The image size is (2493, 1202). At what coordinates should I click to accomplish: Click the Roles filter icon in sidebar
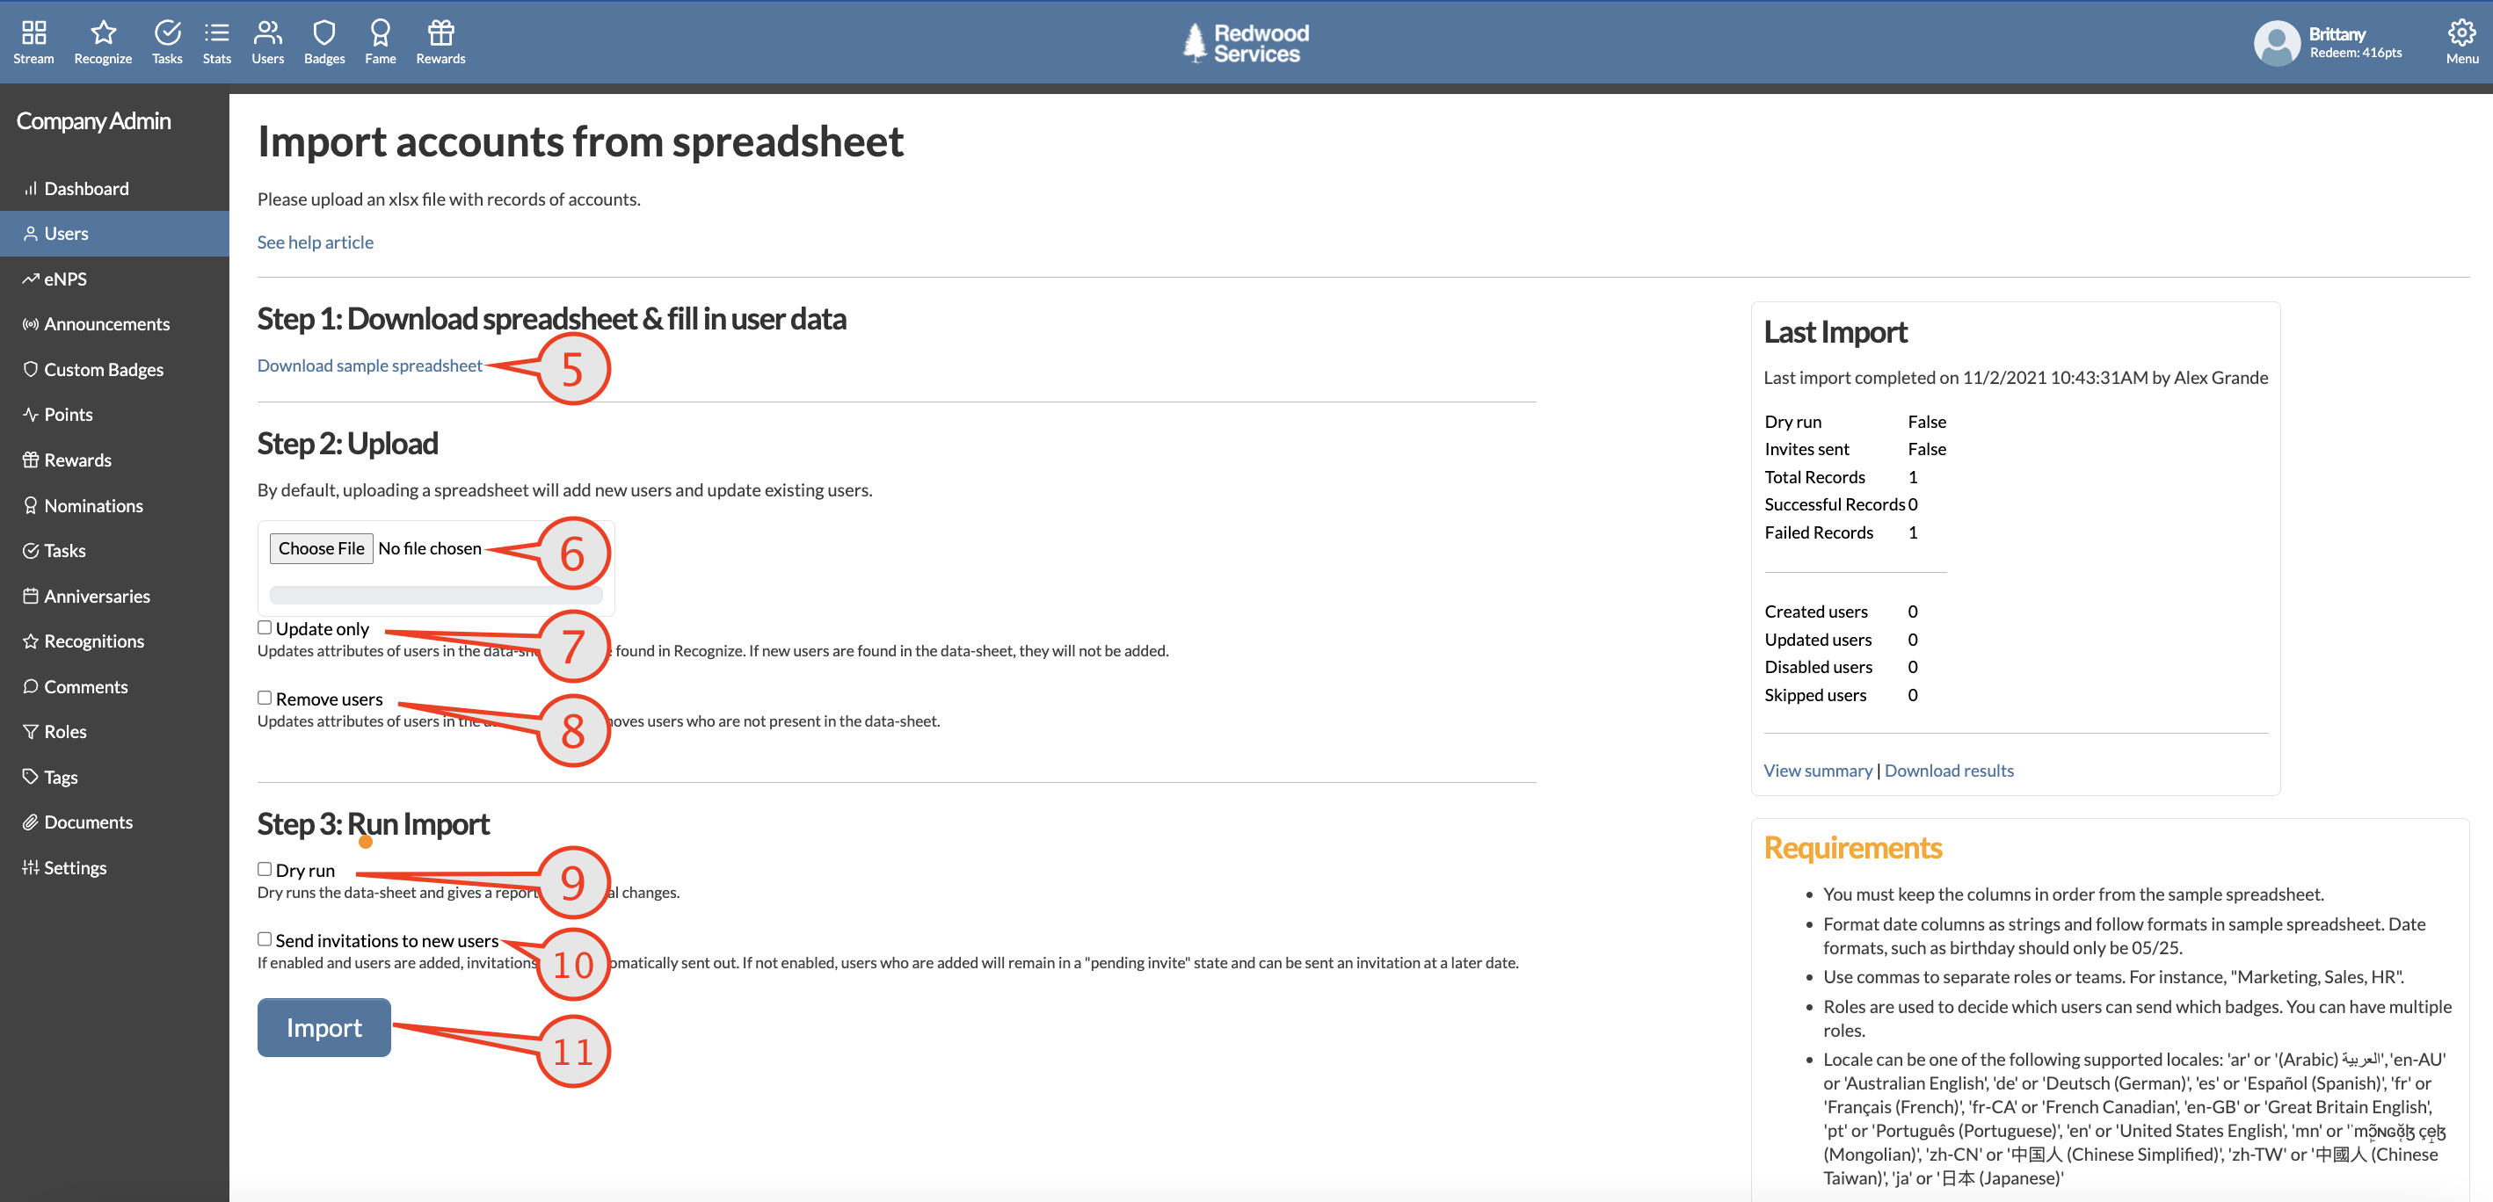(x=31, y=731)
